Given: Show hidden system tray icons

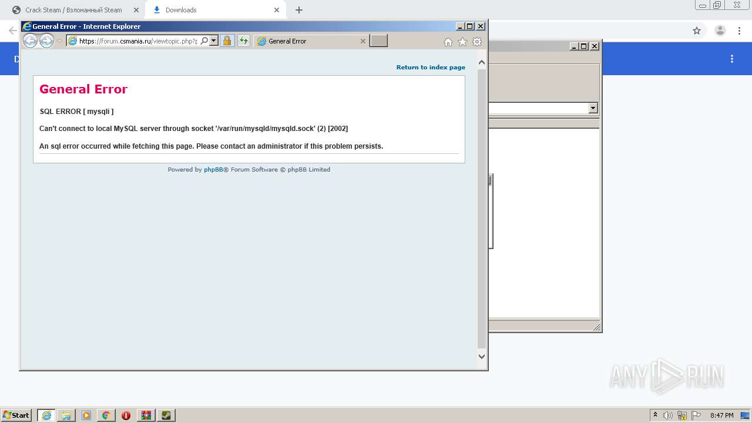Looking at the screenshot, I should pos(655,415).
